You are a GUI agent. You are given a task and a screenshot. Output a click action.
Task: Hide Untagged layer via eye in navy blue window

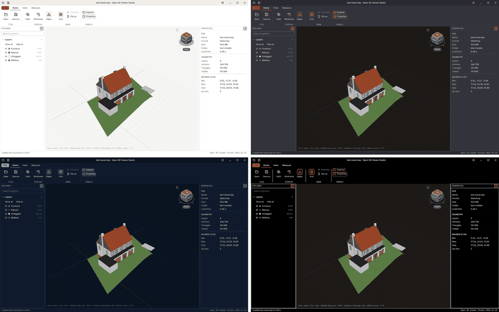(6, 214)
